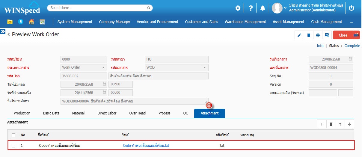Expand the left sidebar panel arrow
This screenshot has width=362, height=157.
pyautogui.click(x=3, y=31)
